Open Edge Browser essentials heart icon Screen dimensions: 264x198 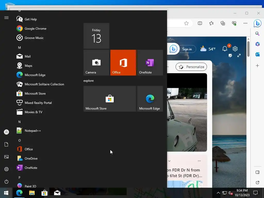coord(234,23)
